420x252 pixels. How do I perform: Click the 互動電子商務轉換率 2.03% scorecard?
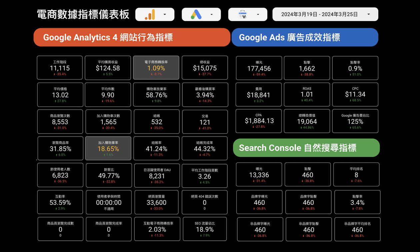157,229
